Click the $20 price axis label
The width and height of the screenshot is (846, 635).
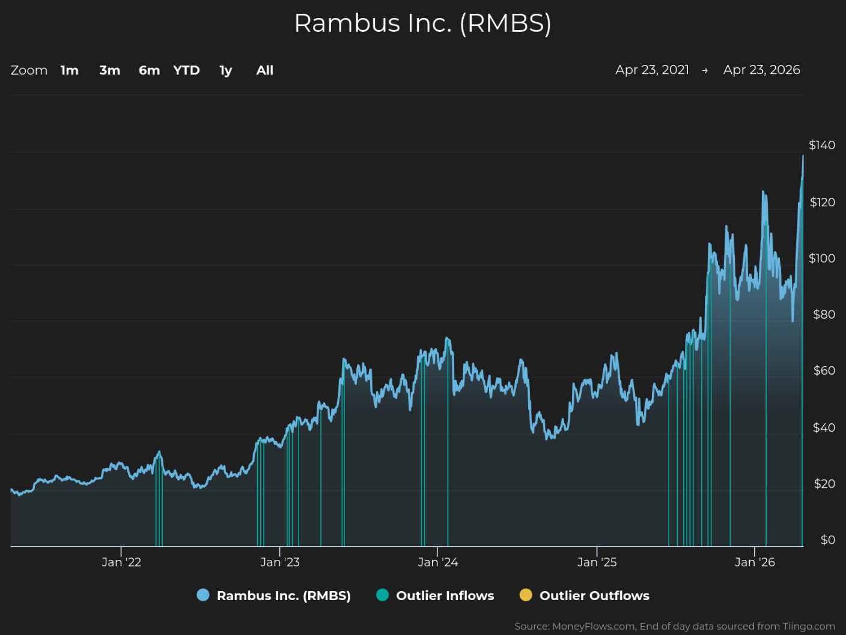pyautogui.click(x=824, y=483)
